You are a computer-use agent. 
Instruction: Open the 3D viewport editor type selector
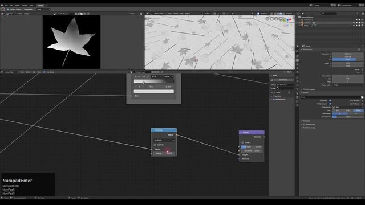[147, 14]
